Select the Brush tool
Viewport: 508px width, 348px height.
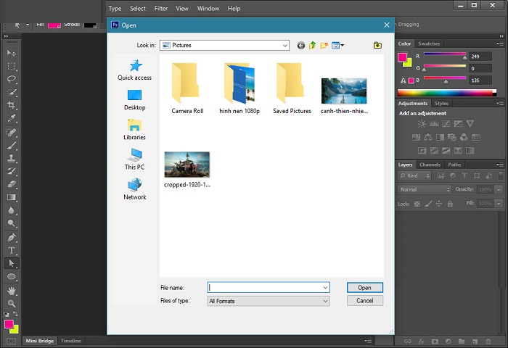12,145
